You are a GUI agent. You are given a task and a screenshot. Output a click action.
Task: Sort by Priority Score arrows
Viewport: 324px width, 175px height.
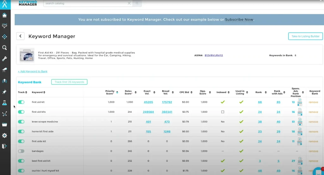(x=117, y=92)
